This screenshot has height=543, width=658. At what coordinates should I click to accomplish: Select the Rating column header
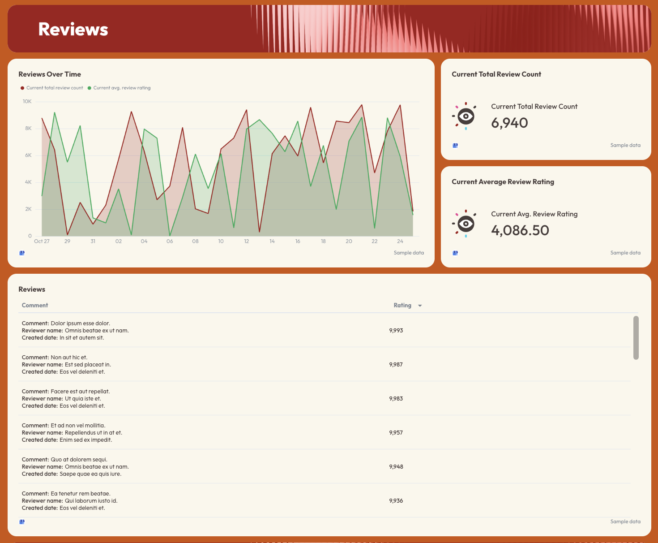(x=402, y=305)
